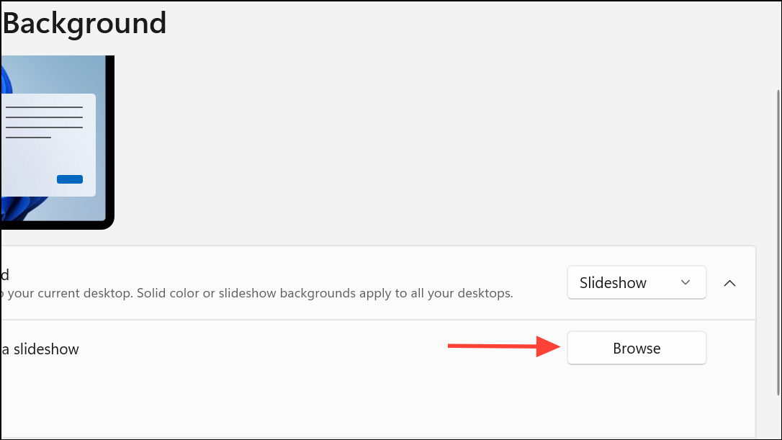Click the description about solid color or slideshow
The width and height of the screenshot is (782, 440).
click(257, 293)
